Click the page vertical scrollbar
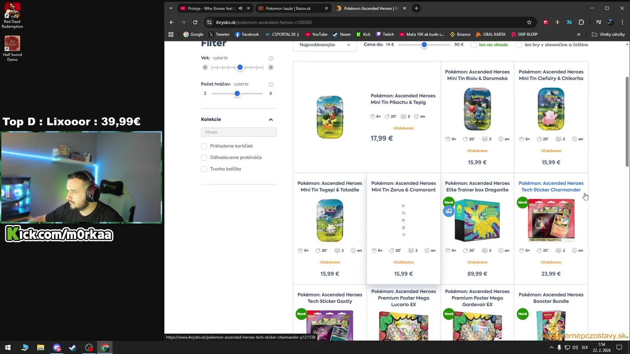 (x=627, y=121)
